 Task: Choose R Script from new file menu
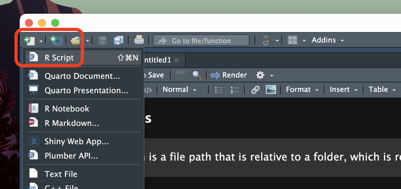point(83,58)
